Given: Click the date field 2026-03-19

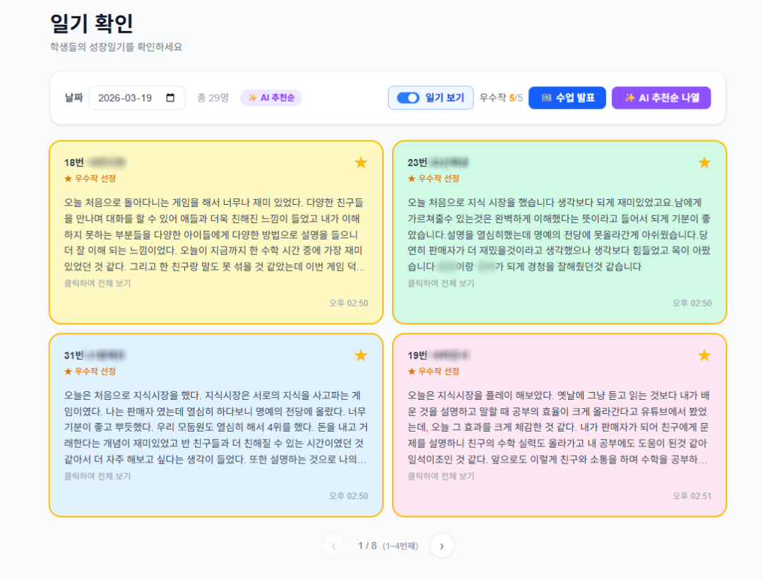Looking at the screenshot, I should [137, 97].
